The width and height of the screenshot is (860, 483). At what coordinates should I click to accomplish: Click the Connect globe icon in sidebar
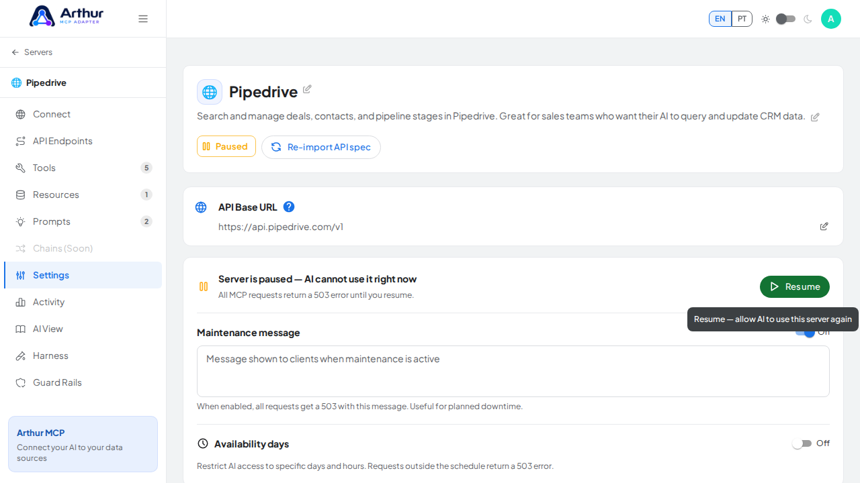click(x=21, y=114)
